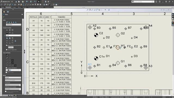The height and width of the screenshot is (98, 174).
Task: Click the top icon in the right task pane
Action: tap(173, 14)
